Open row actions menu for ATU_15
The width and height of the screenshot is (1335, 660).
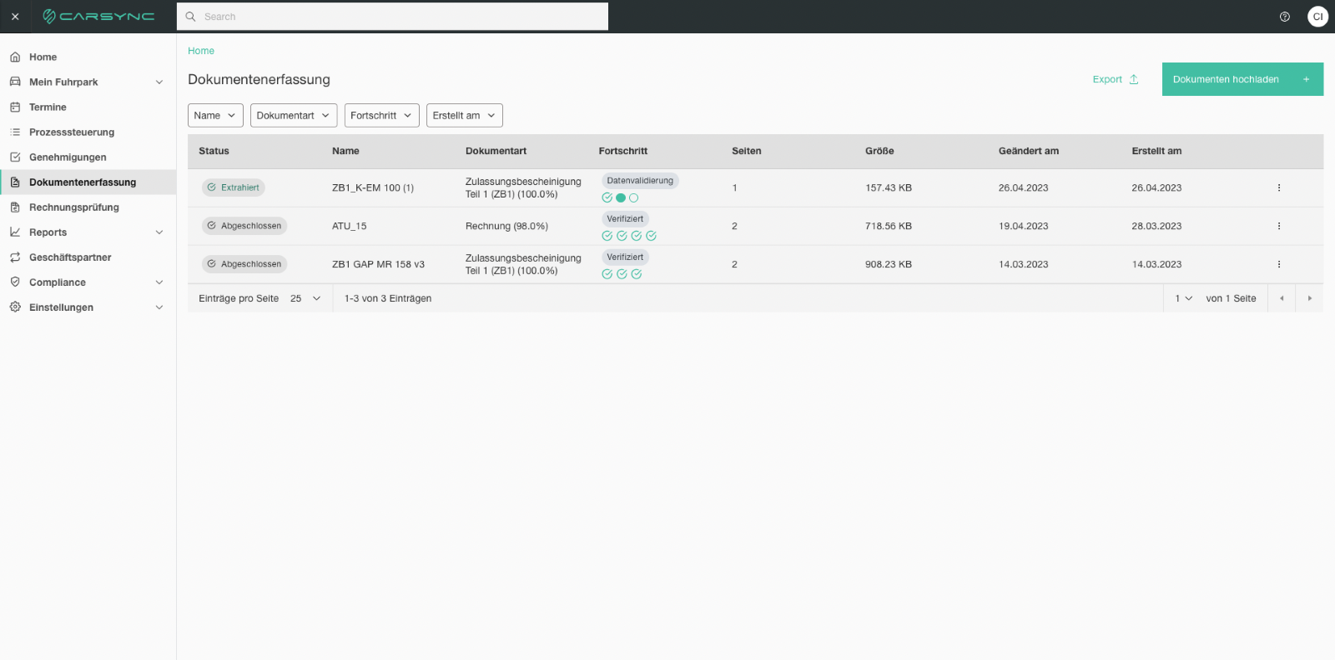tap(1278, 227)
